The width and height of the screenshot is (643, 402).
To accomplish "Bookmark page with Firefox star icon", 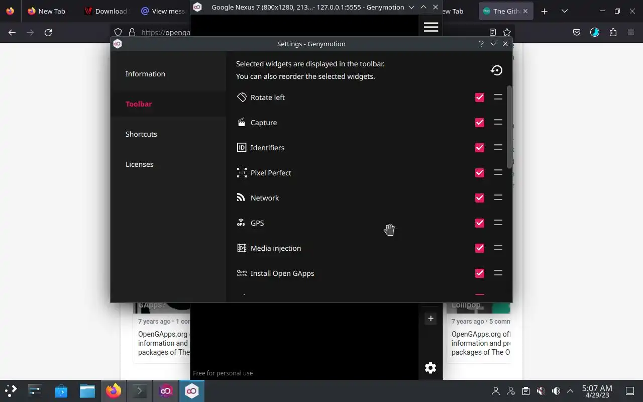I will (507, 32).
